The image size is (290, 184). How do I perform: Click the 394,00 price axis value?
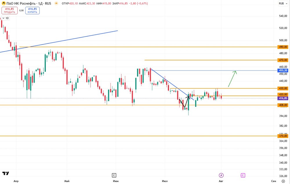[283, 116]
